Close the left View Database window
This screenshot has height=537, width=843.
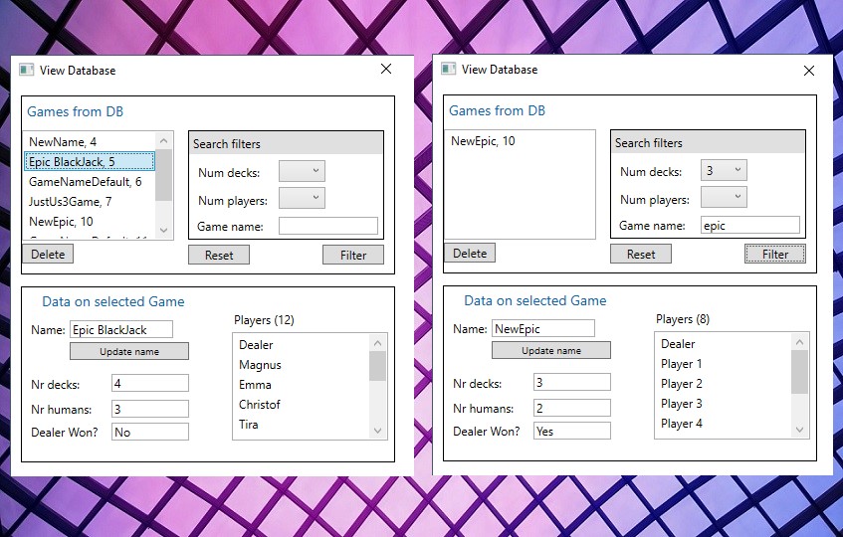386,69
